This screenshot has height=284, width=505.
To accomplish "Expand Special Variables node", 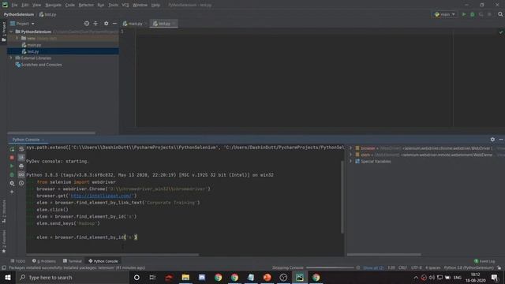I will tap(350, 161).
